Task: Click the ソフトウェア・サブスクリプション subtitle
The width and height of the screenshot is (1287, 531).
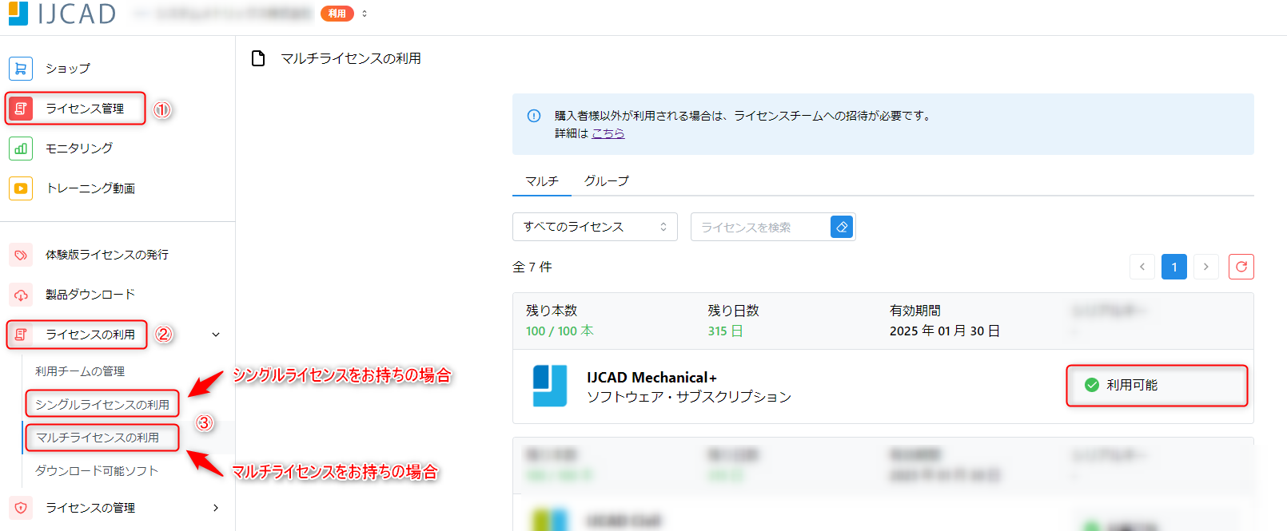Action: (689, 397)
